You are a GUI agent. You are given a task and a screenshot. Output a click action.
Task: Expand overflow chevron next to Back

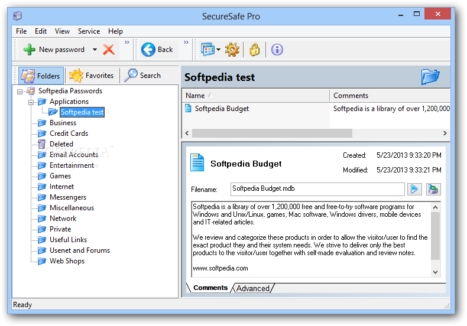coord(186,43)
